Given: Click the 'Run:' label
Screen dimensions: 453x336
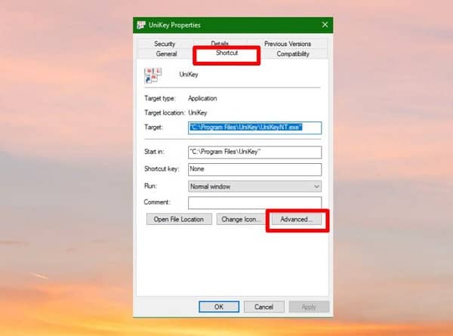Looking at the screenshot, I should (x=150, y=186).
